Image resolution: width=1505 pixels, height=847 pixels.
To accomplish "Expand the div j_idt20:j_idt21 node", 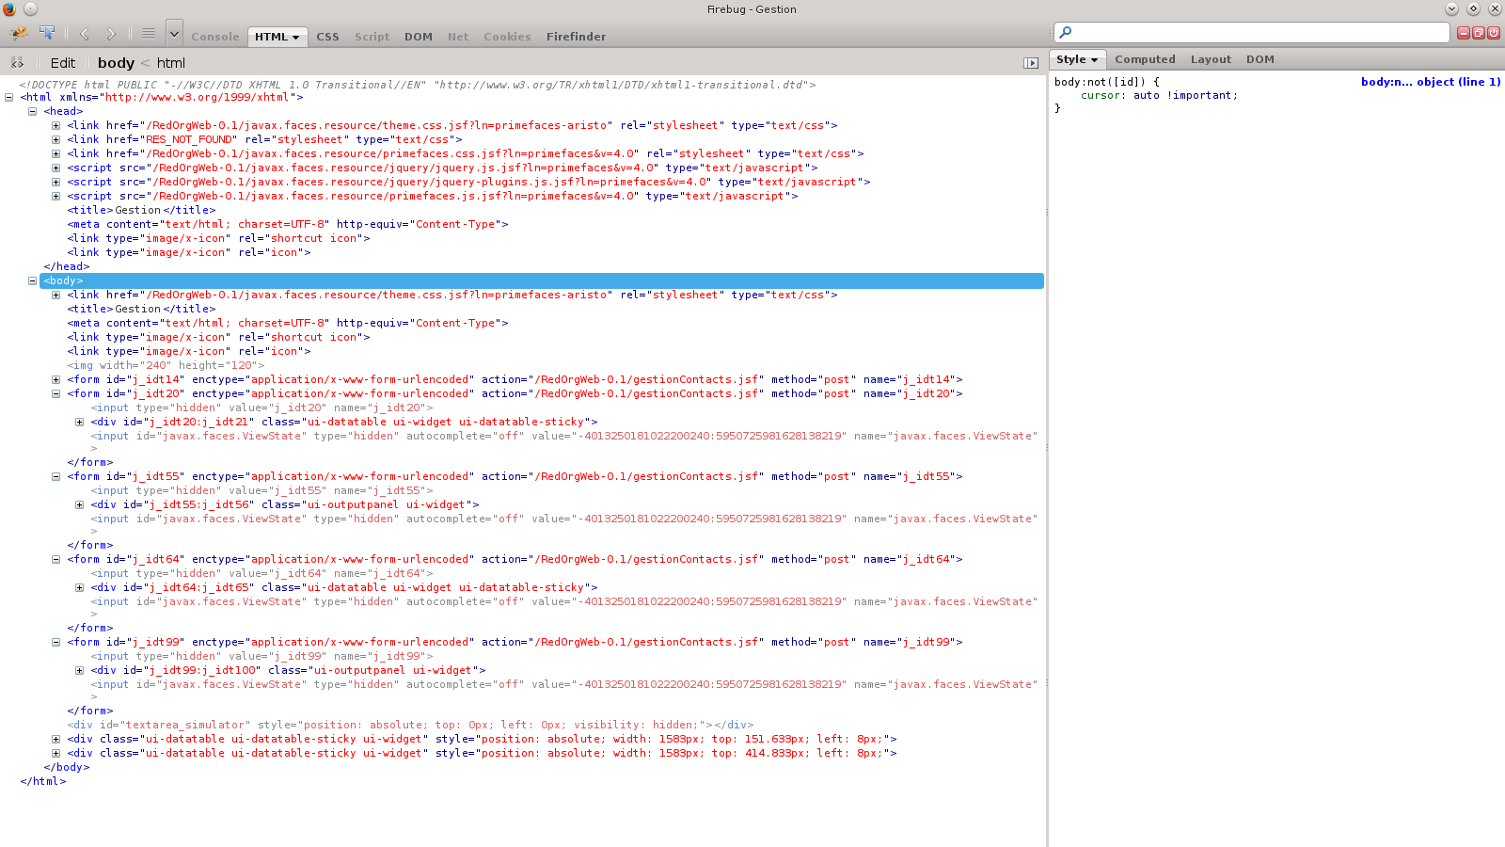I will 79,422.
